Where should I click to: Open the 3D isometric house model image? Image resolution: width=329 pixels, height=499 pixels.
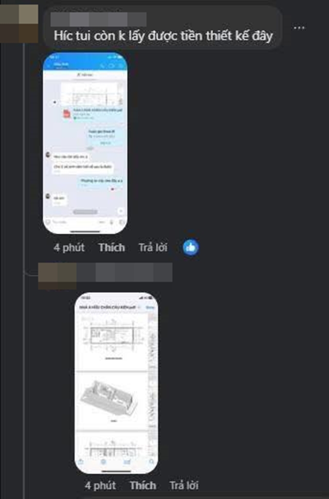(111, 398)
